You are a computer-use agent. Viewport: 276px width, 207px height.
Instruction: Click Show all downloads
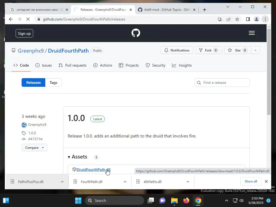pos(251,181)
